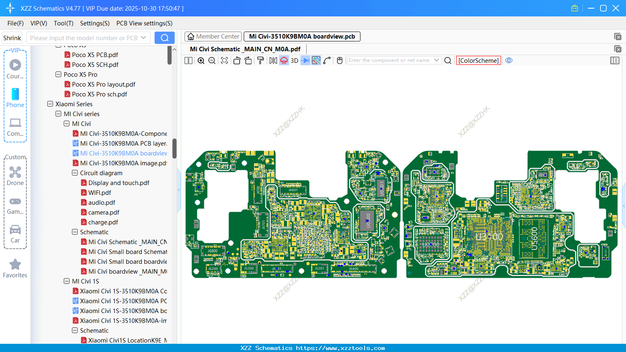Toggle the eye visibility icon near ColorScheme
The image size is (626, 352).
pyautogui.click(x=509, y=60)
